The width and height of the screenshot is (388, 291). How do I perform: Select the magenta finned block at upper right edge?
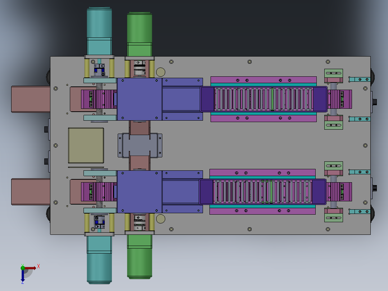(340, 99)
